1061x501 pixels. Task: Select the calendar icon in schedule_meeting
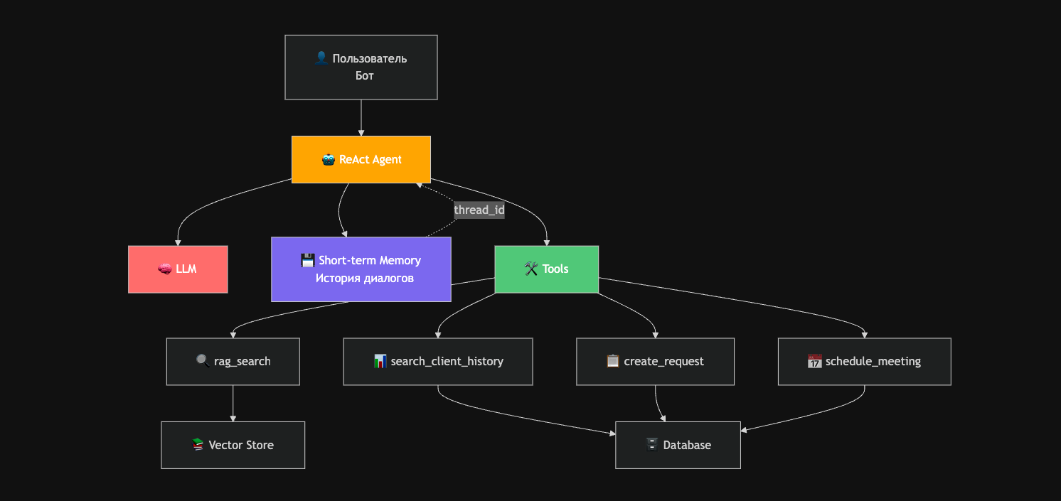[x=815, y=362]
